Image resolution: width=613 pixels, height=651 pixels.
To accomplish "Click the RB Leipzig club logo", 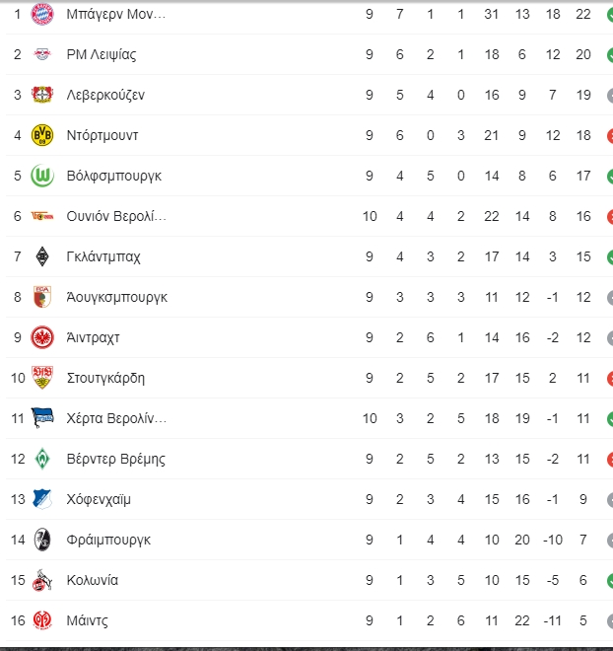I will [x=42, y=54].
